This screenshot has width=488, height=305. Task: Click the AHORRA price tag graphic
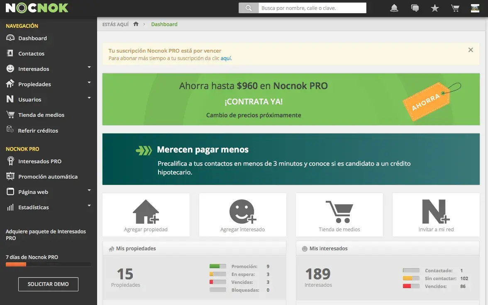431,101
